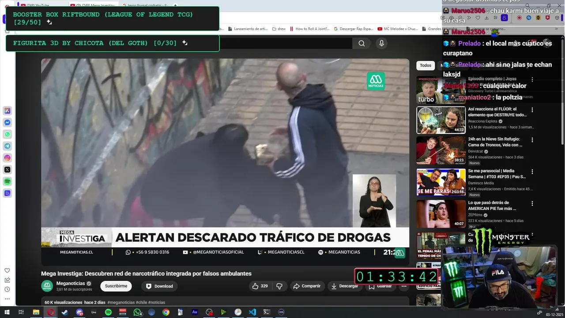The image size is (565, 318).
Task: Open more actions menu beside Guardar
Action: (x=404, y=286)
